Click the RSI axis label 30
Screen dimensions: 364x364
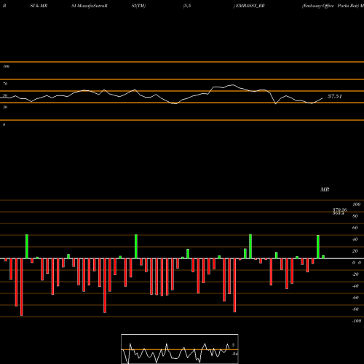(5, 107)
